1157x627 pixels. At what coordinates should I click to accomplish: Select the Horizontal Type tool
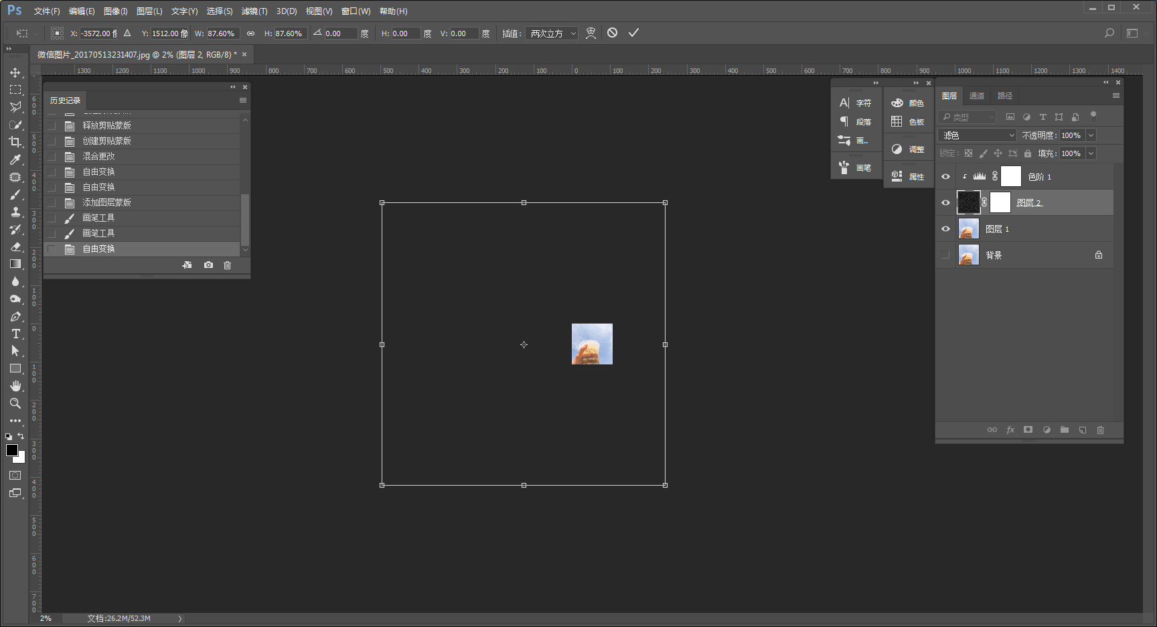click(15, 334)
